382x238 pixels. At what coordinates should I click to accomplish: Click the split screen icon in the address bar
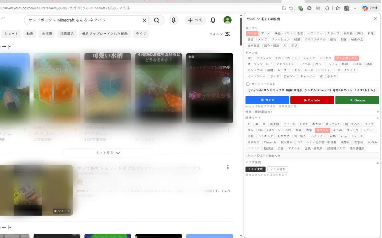pos(284,8)
